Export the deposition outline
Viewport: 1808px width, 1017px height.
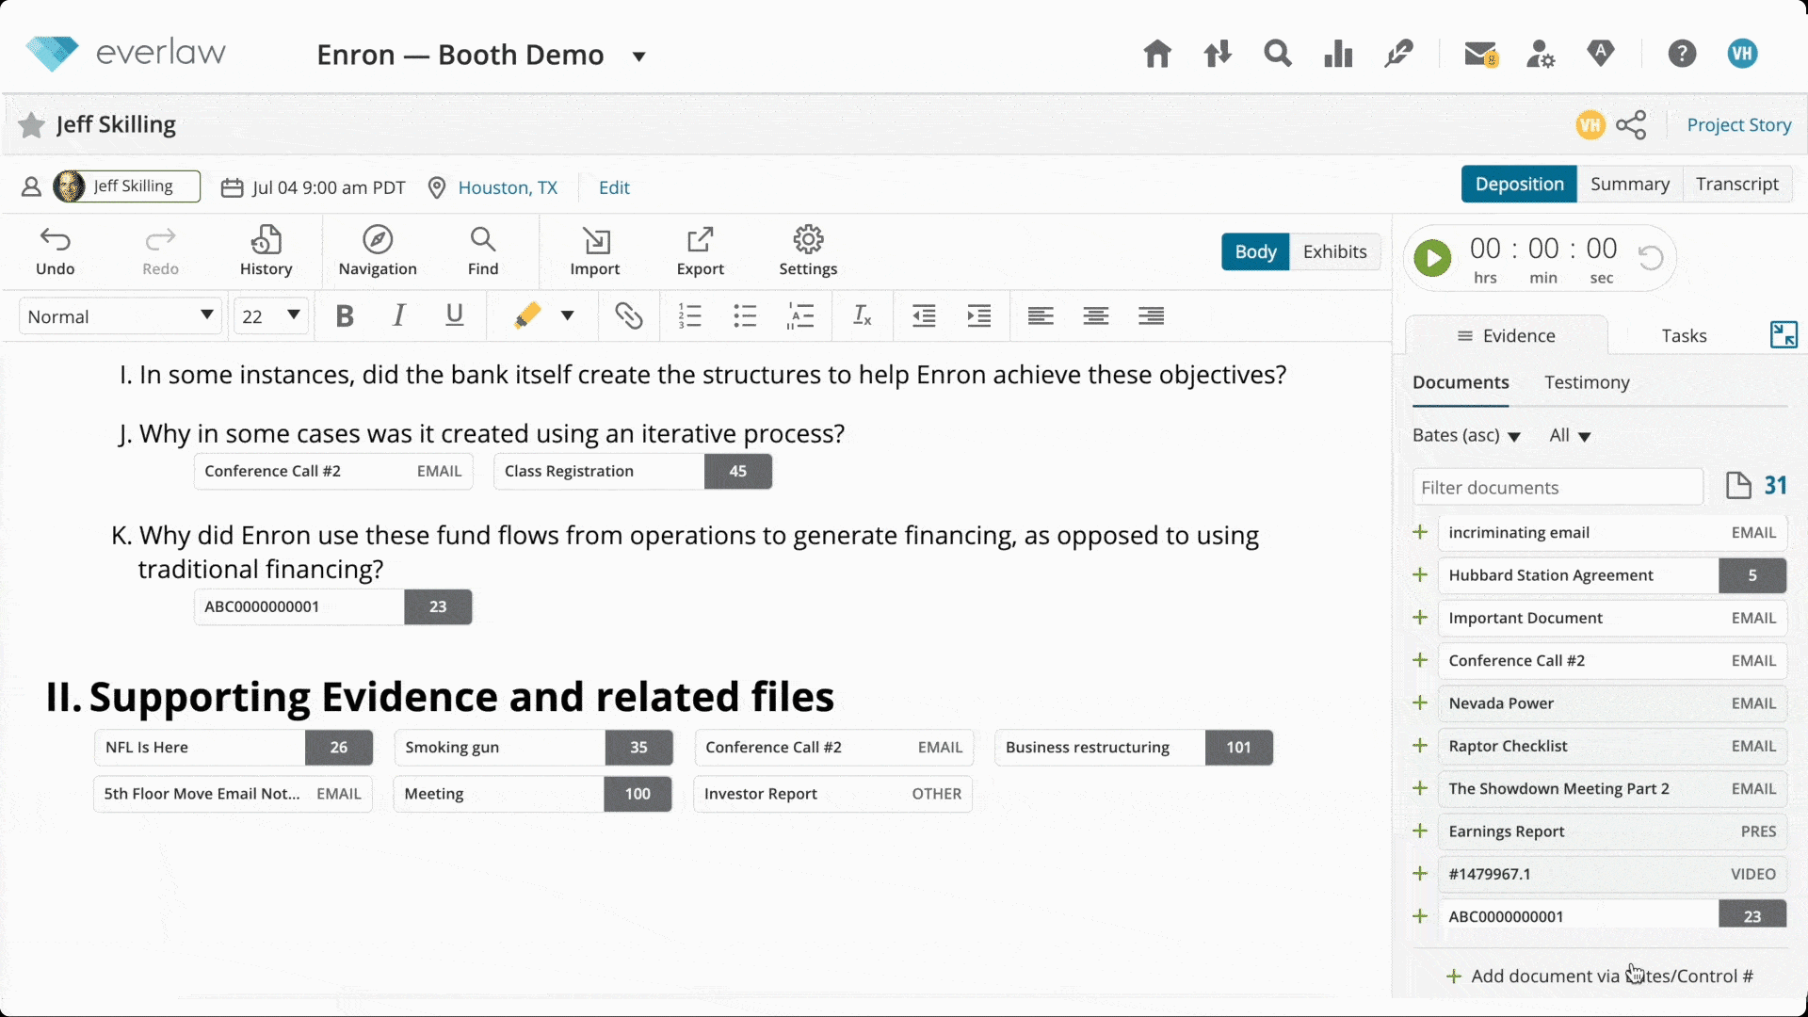click(699, 250)
